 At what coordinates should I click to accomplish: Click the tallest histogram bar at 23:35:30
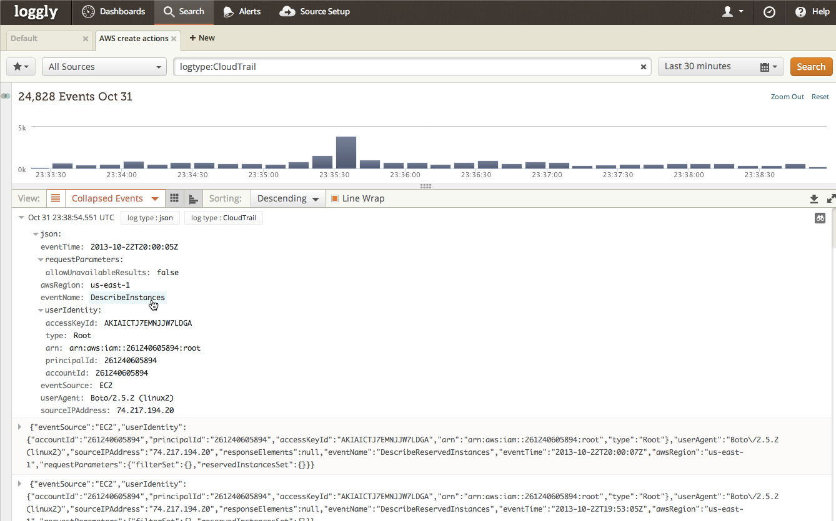tap(346, 152)
